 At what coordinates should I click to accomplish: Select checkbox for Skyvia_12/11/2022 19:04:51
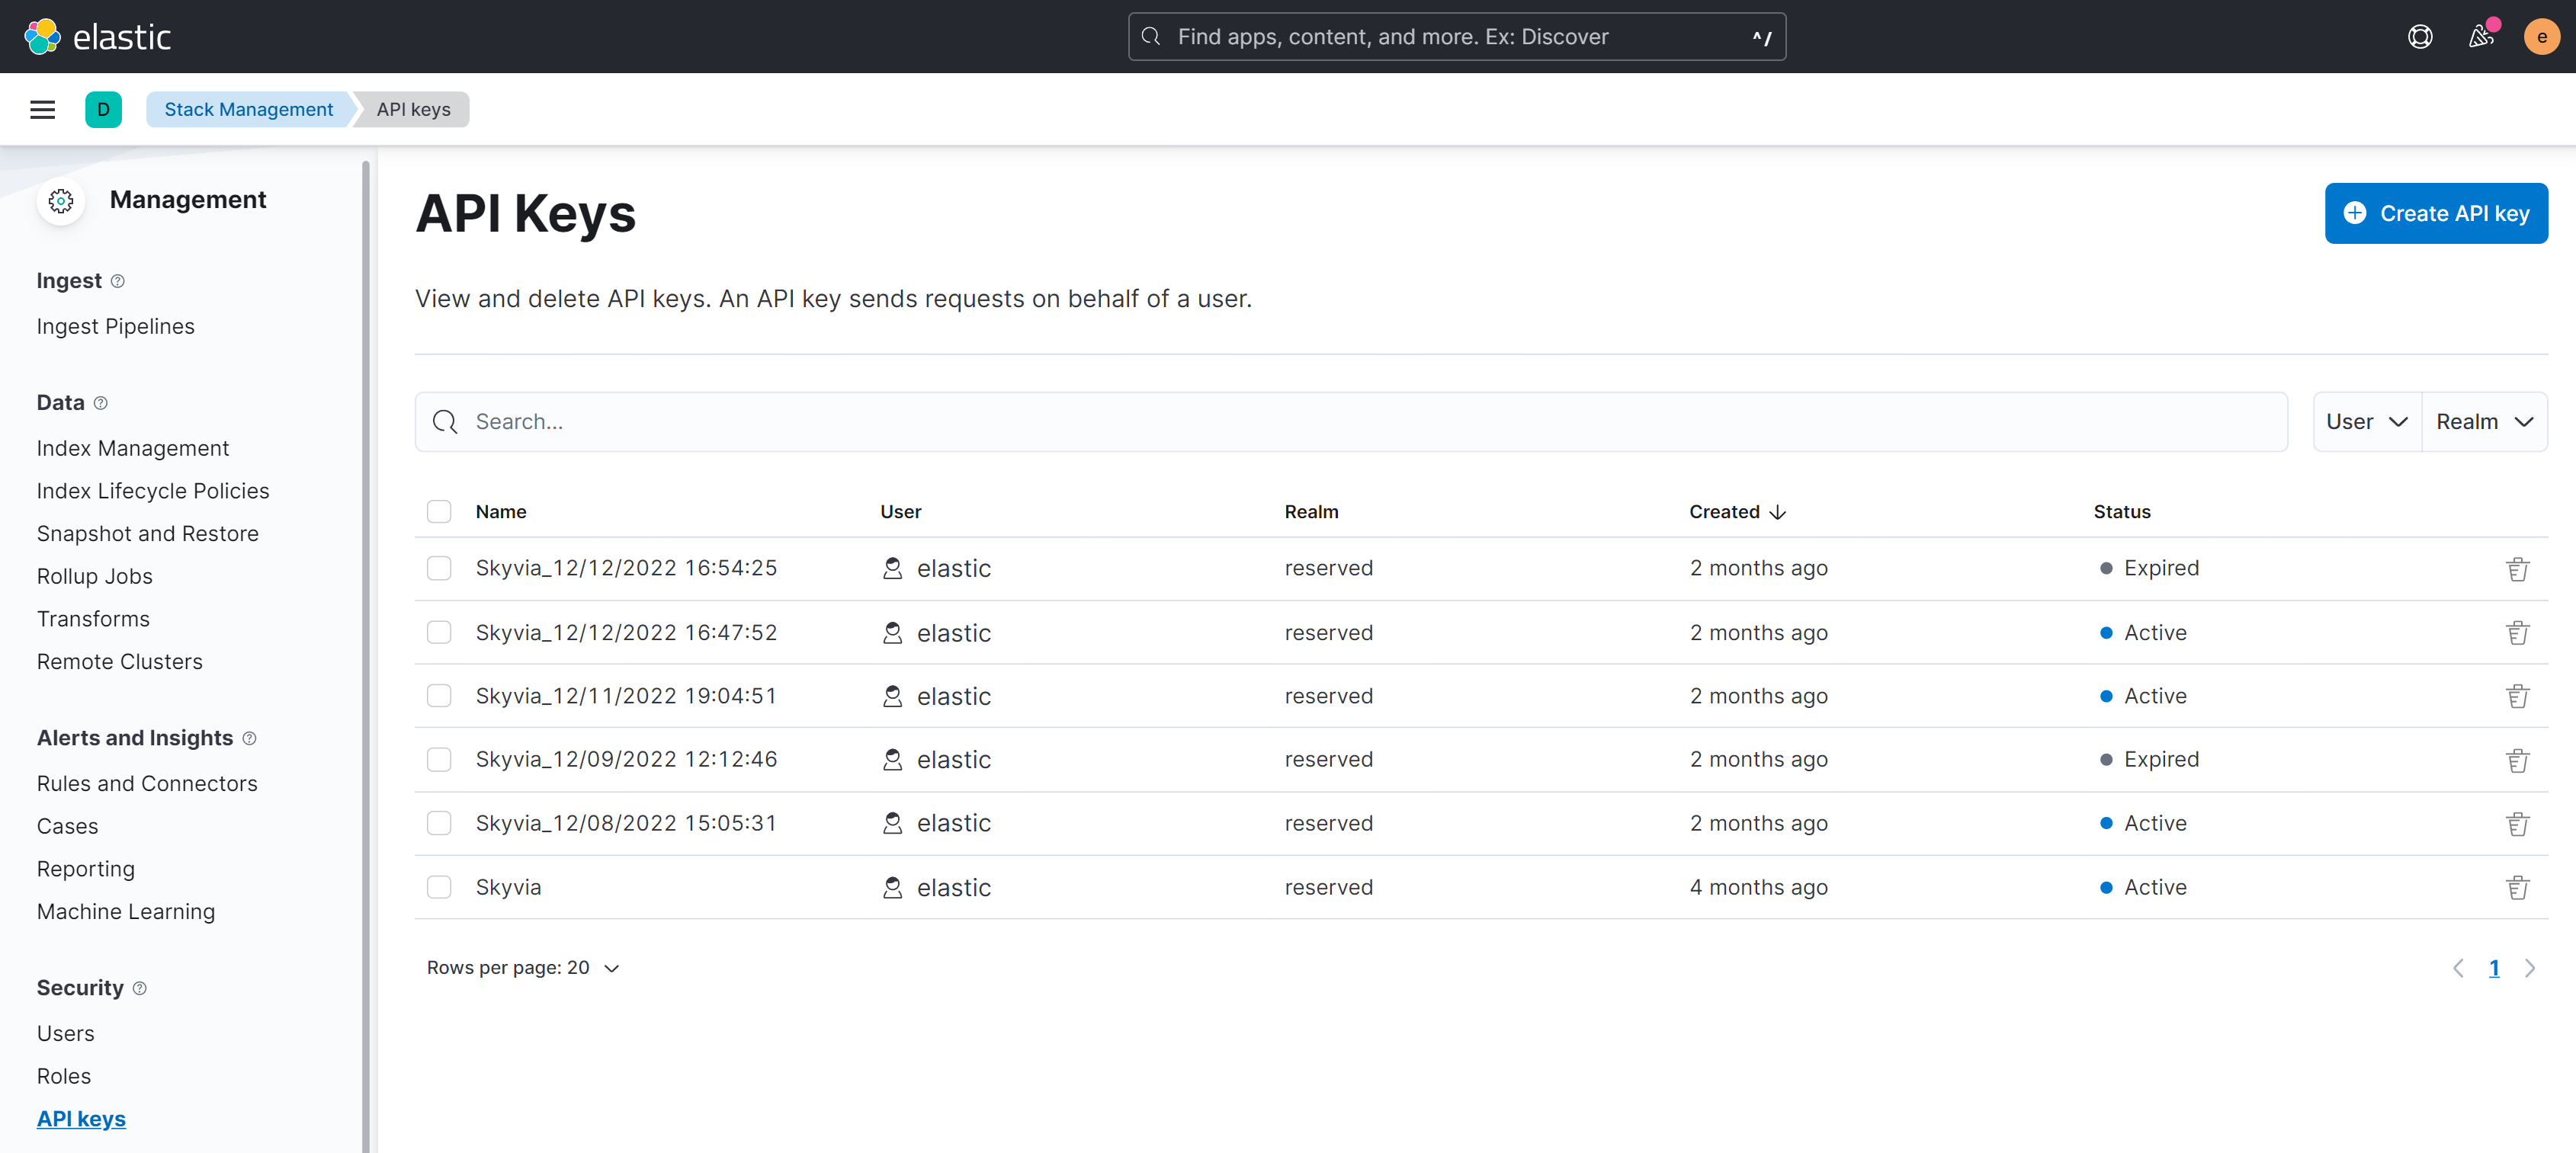click(439, 696)
